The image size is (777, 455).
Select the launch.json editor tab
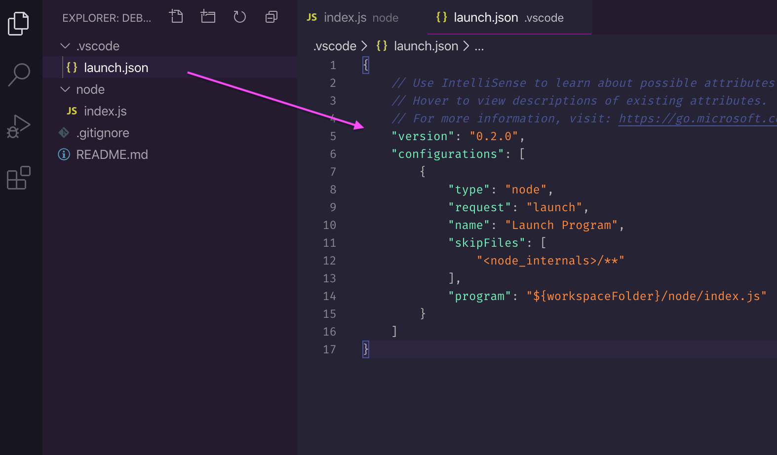pyautogui.click(x=500, y=18)
